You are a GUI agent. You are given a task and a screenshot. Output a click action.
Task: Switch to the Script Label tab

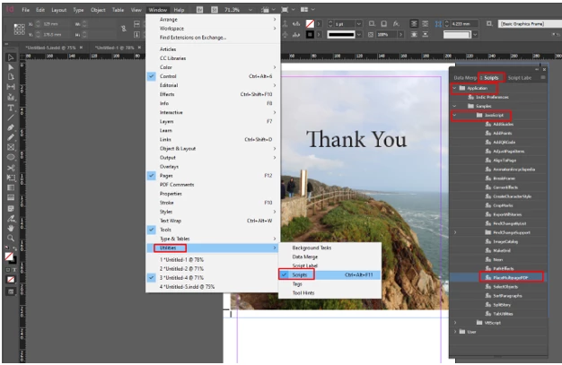pyautogui.click(x=519, y=78)
